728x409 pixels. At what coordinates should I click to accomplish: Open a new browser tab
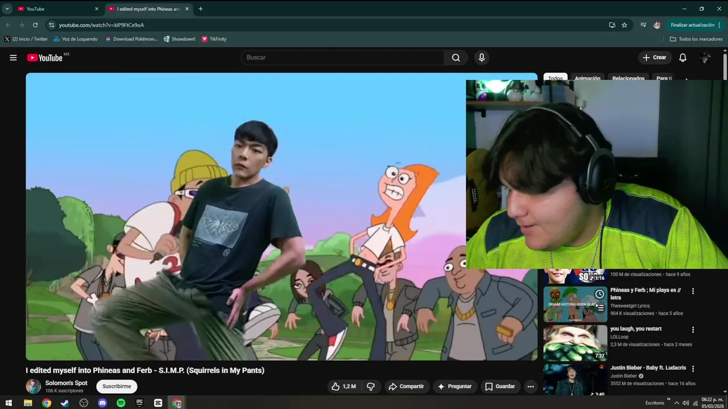(200, 9)
